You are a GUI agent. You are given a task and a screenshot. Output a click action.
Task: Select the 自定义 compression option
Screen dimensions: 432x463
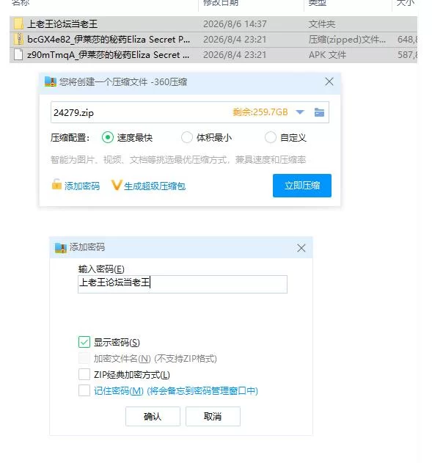tap(271, 137)
